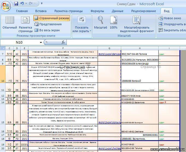Viewport: 186px width, 152px height.
Task: Toggle Страничный режим view
Action: [x=52, y=18]
